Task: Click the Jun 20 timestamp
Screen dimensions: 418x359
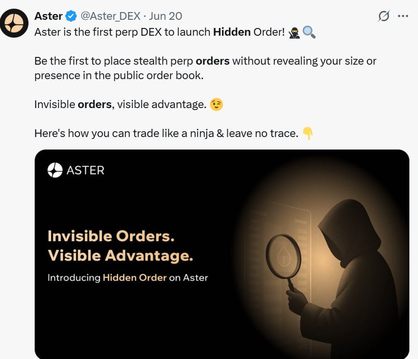Action: click(167, 16)
